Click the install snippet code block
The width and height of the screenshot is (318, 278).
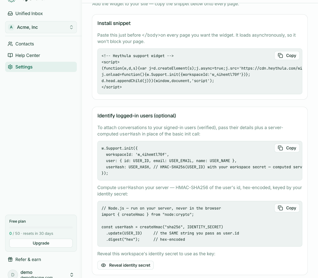pos(200,71)
